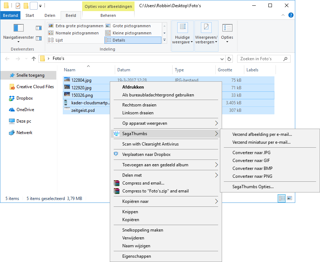This screenshot has width=320, height=262.
Task: Click the SagaThumbs menu entry
Action: 166,134
